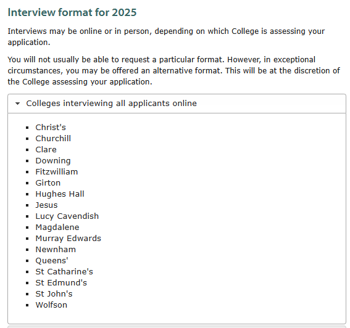Choose Newnham from the list
The width and height of the screenshot is (350, 328).
pyautogui.click(x=56, y=249)
